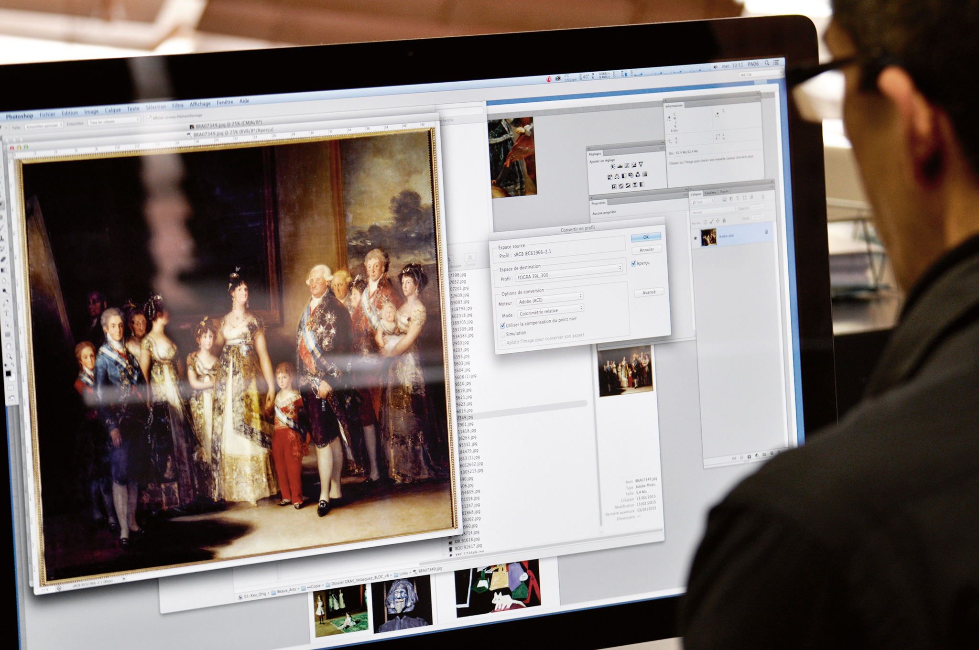The width and height of the screenshot is (979, 650).
Task: Filter Calques panel by type layers (T icon)
Action: point(738,198)
